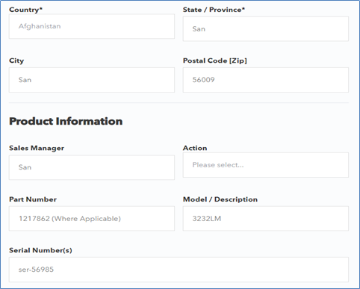Click the State / Province input field

tap(266, 29)
